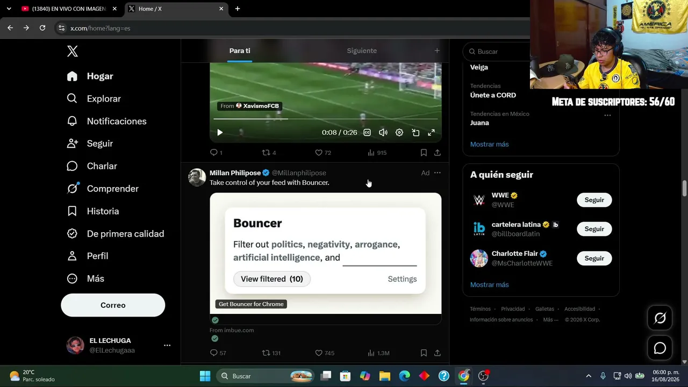The height and width of the screenshot is (387, 688).
Task: Open Notificaciones in the sidebar
Action: 106,121
